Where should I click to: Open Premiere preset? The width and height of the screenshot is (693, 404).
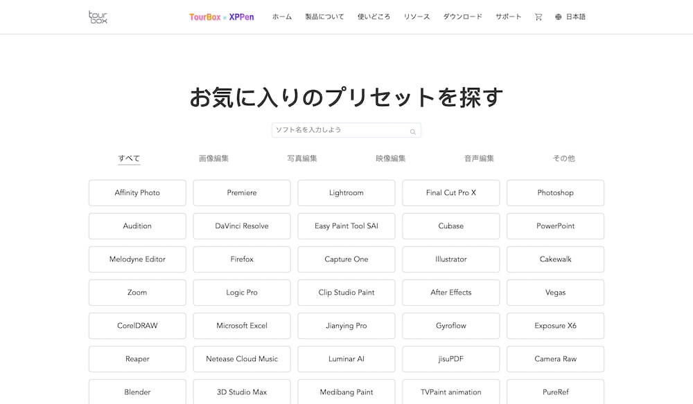[x=242, y=193]
